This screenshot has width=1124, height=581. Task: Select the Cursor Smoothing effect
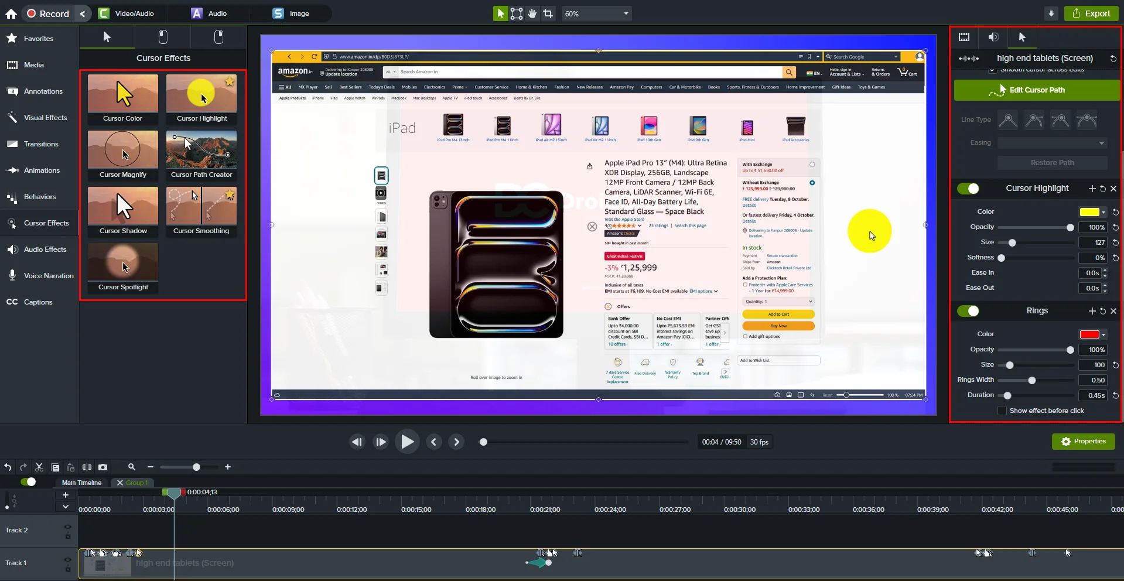pos(201,211)
